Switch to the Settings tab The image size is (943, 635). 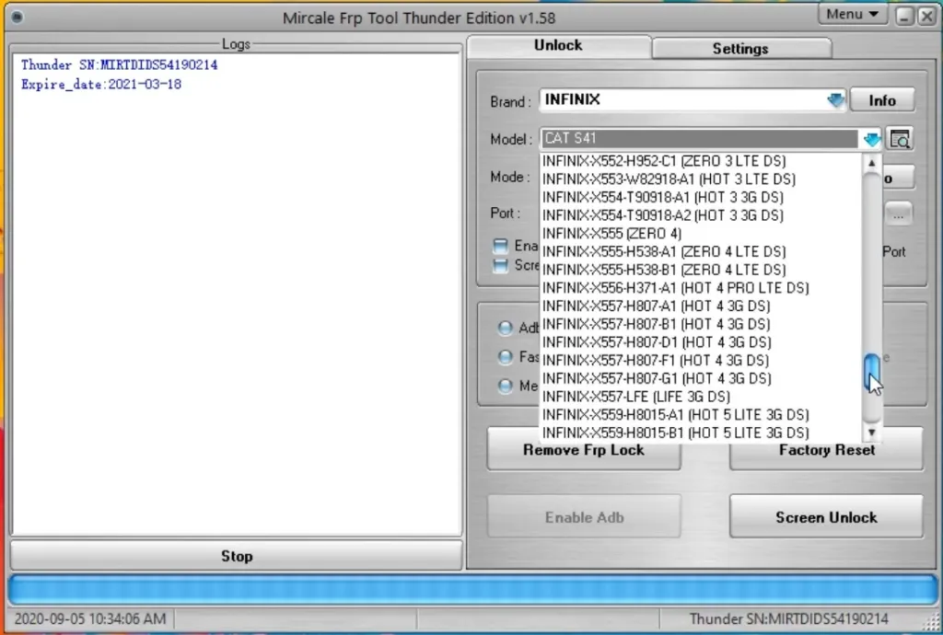[x=740, y=49]
